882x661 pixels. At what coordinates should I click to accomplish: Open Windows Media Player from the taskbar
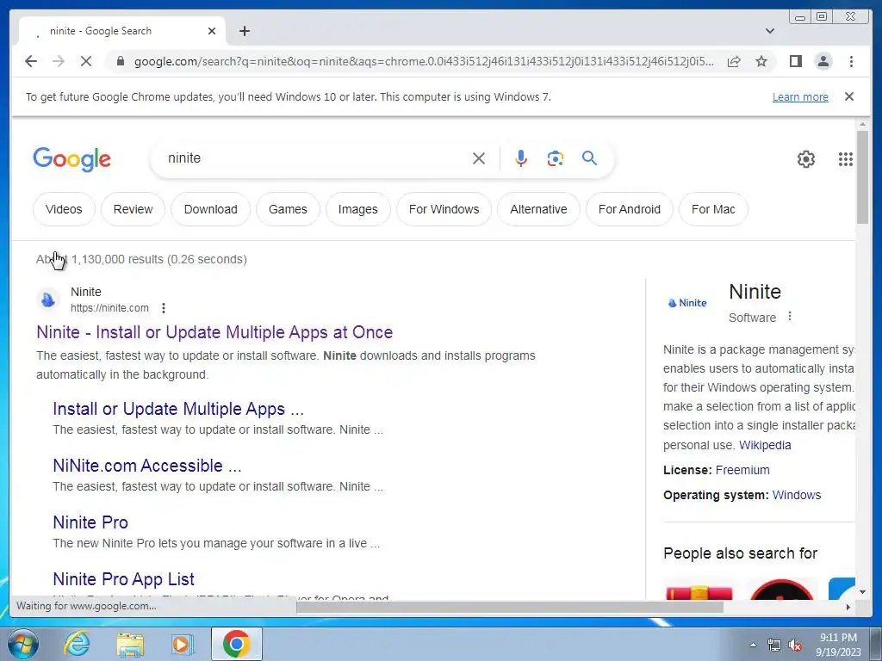pos(182,644)
